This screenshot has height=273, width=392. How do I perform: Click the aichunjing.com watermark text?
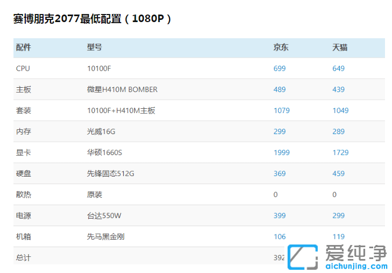coord(355,266)
